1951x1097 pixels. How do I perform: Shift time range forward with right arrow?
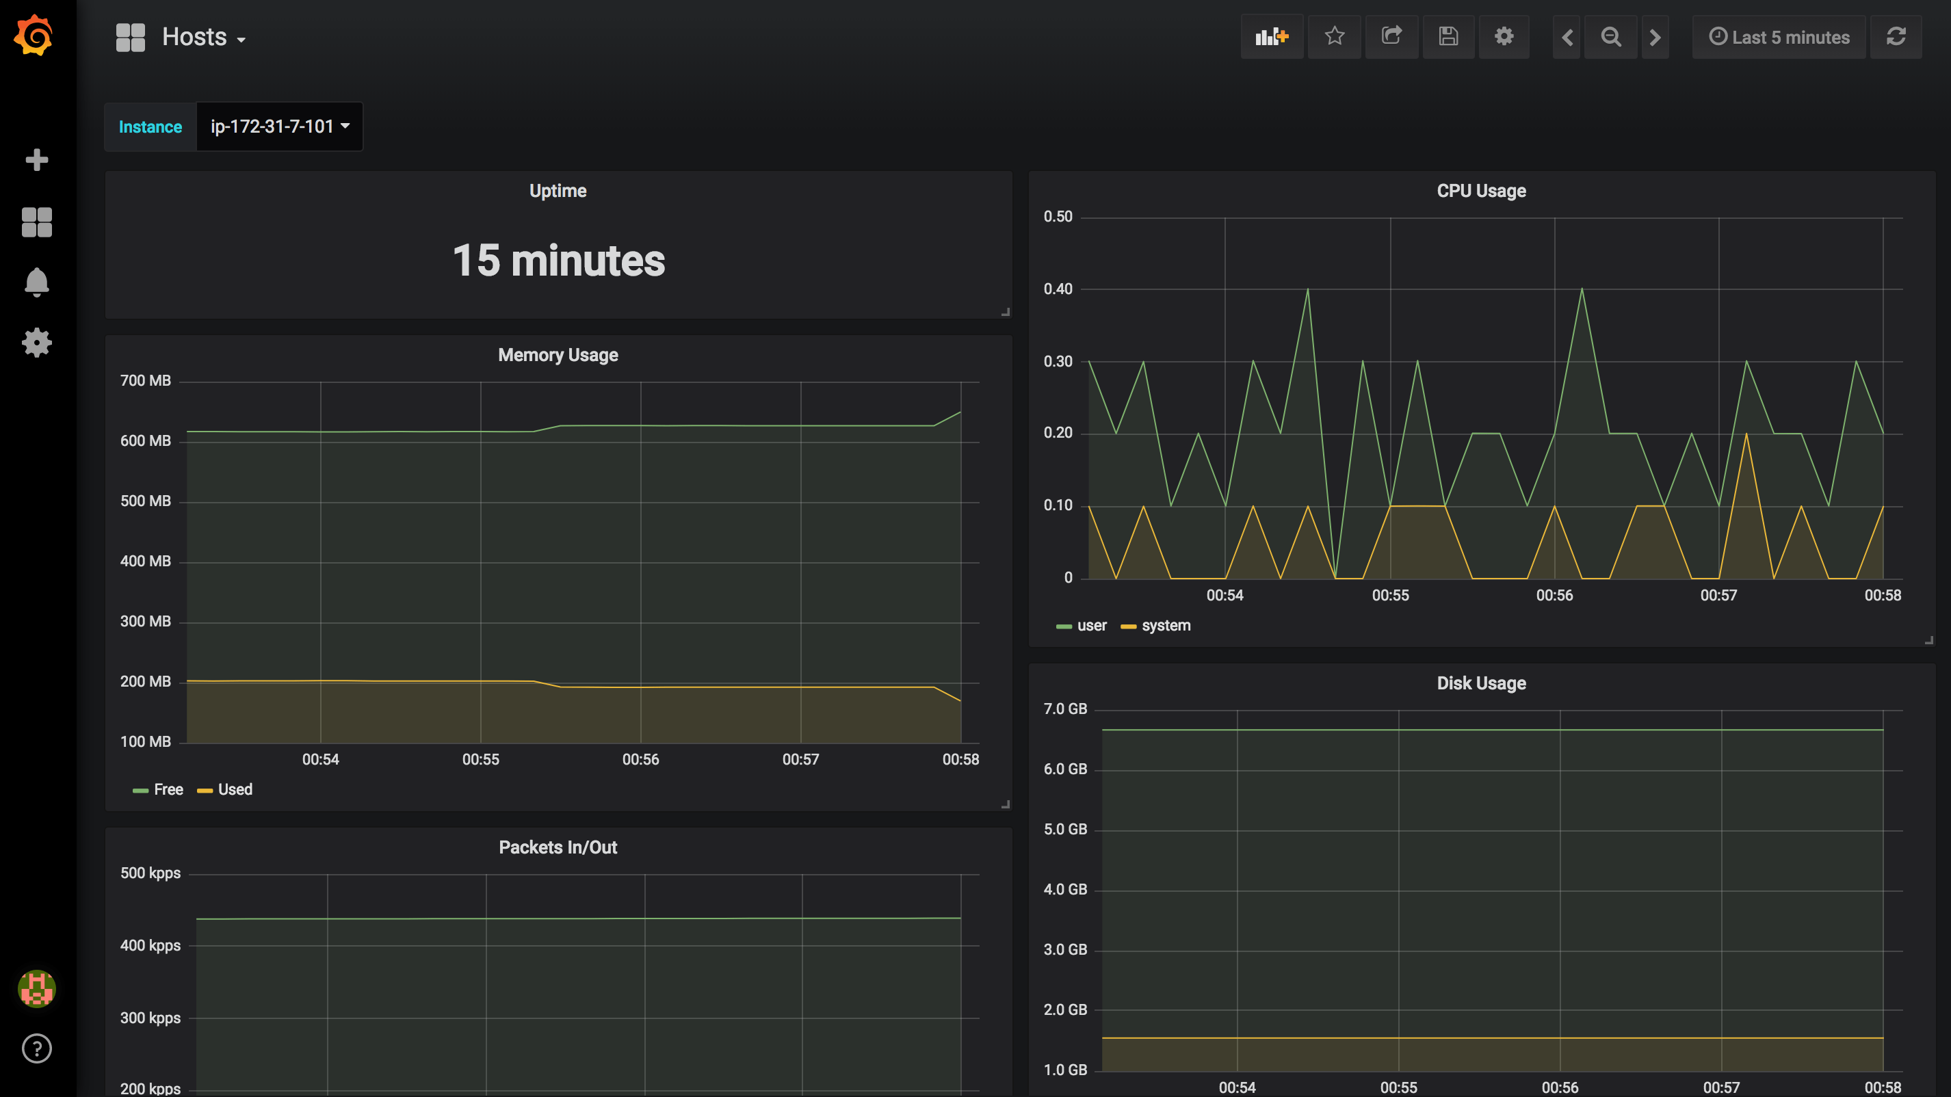tap(1655, 36)
